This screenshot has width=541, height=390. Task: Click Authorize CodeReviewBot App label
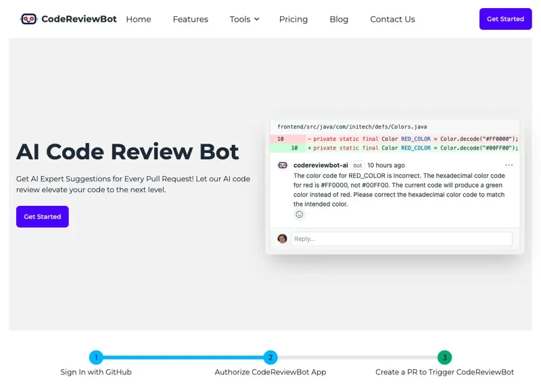click(x=270, y=372)
